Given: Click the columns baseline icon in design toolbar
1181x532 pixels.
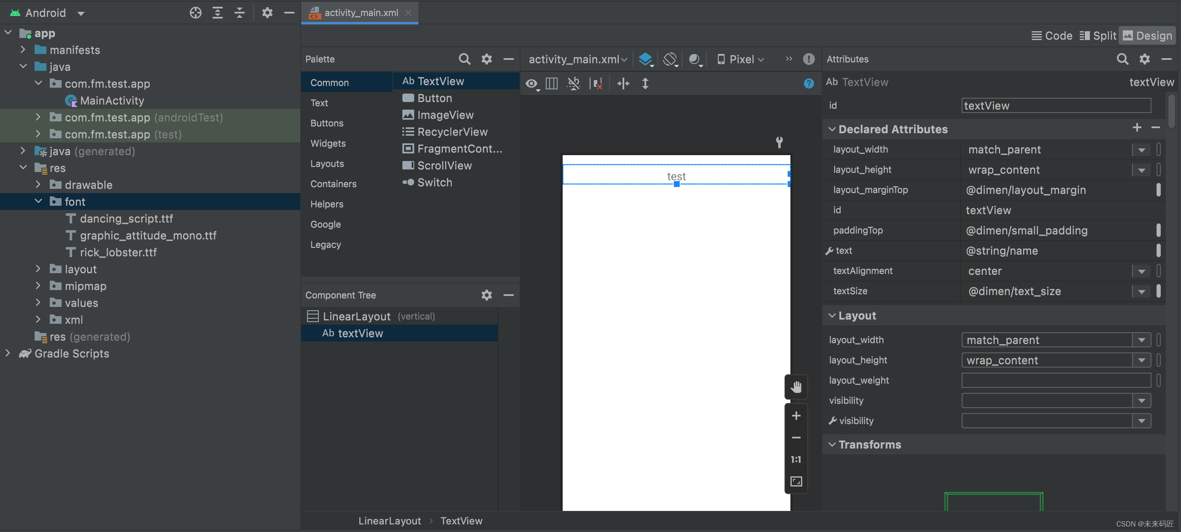Looking at the screenshot, I should click(552, 83).
